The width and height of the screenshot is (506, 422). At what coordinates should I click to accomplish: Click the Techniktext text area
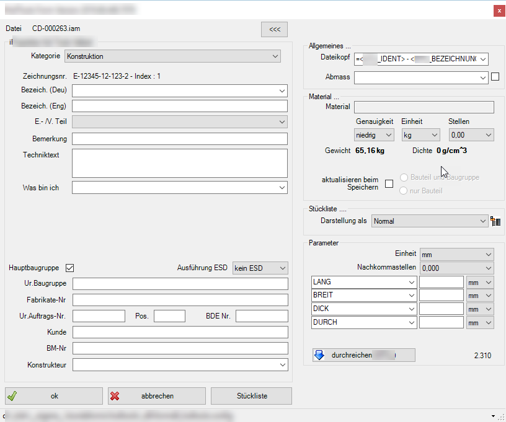pyautogui.click(x=180, y=163)
